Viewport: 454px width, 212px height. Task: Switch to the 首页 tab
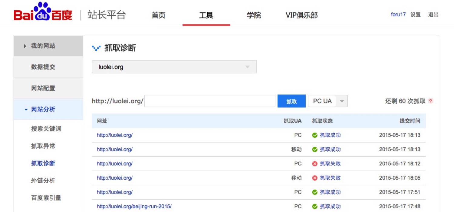click(x=159, y=15)
